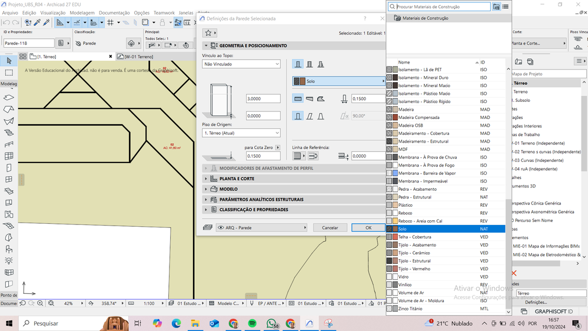Open Microsoft Edge from the taskbar
This screenshot has width=588, height=331.
(176, 323)
